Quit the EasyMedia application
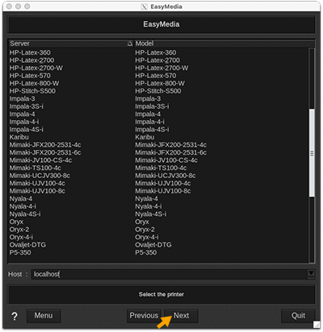323x332 pixels. (x=298, y=316)
